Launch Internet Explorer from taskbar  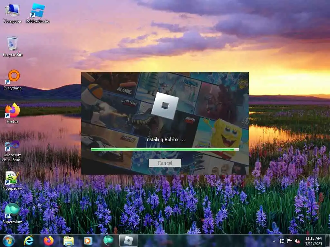(x=29, y=241)
